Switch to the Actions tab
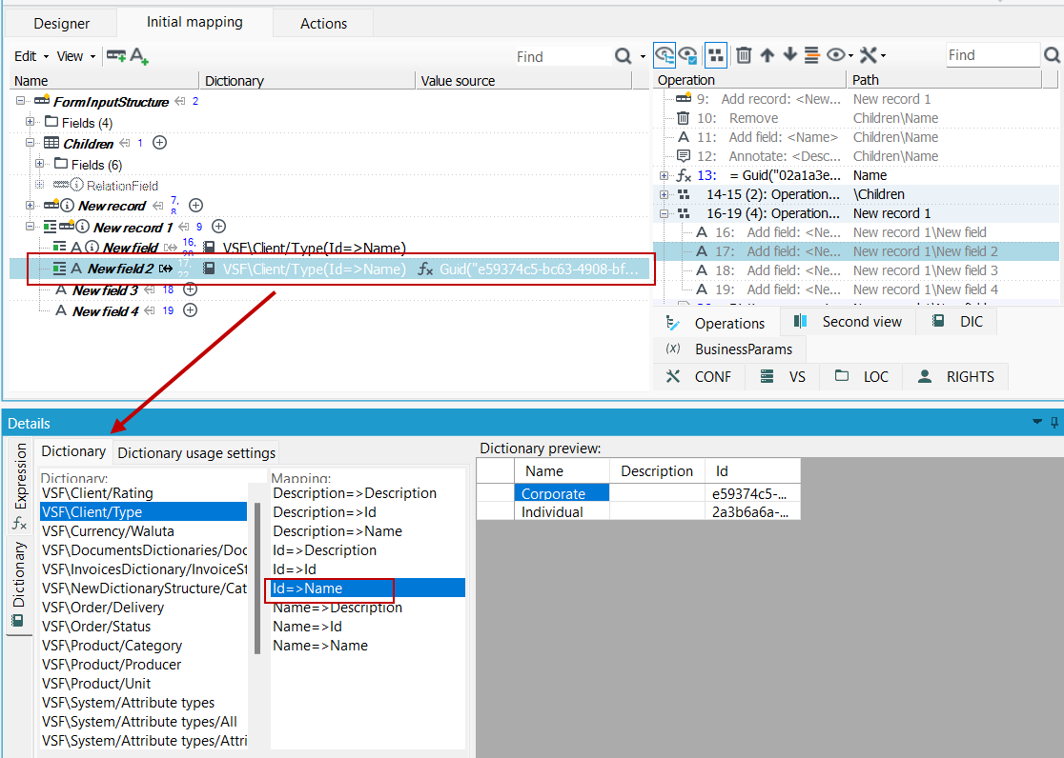 (323, 23)
